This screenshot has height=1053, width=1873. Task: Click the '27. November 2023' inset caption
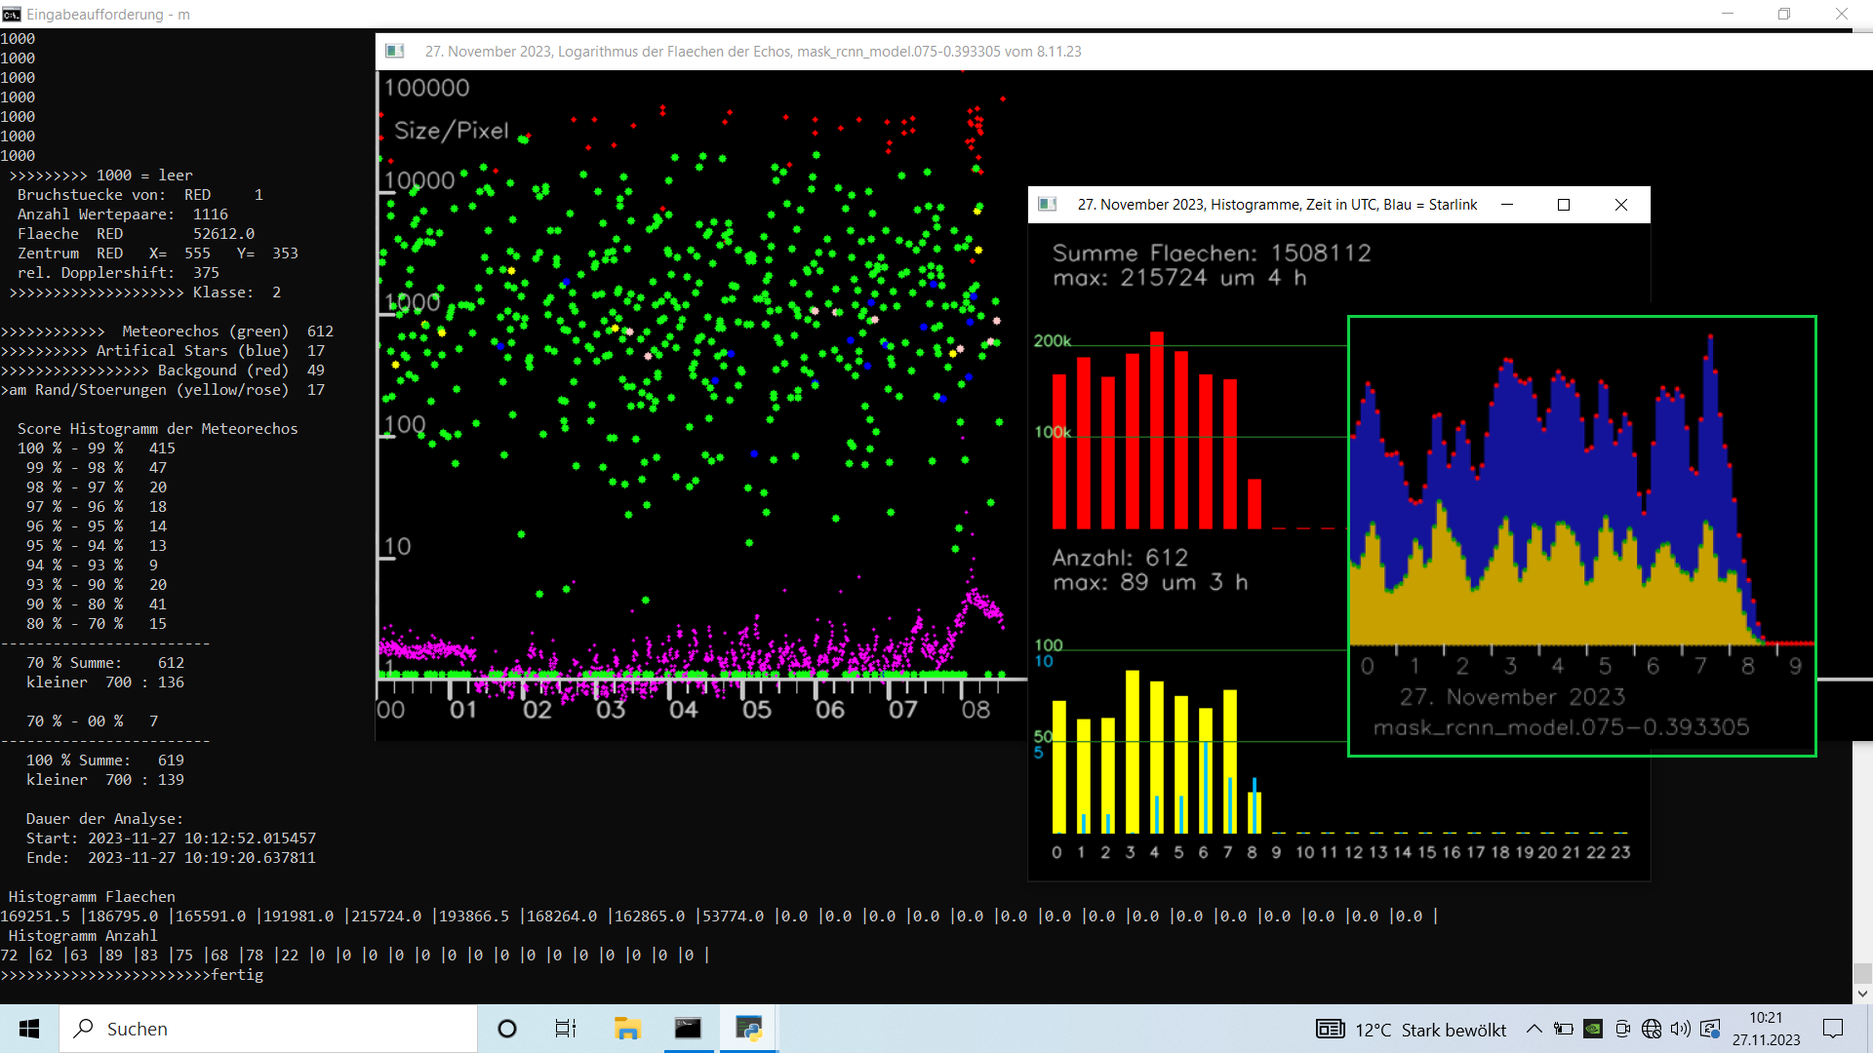click(x=1512, y=697)
